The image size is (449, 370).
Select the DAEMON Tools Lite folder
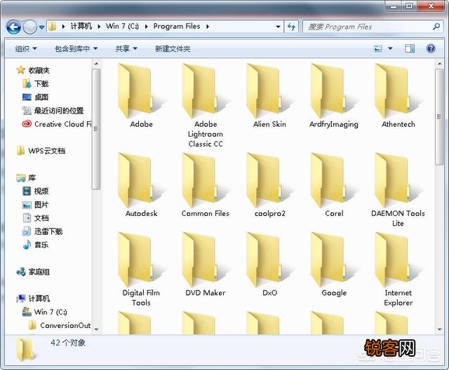click(x=398, y=190)
